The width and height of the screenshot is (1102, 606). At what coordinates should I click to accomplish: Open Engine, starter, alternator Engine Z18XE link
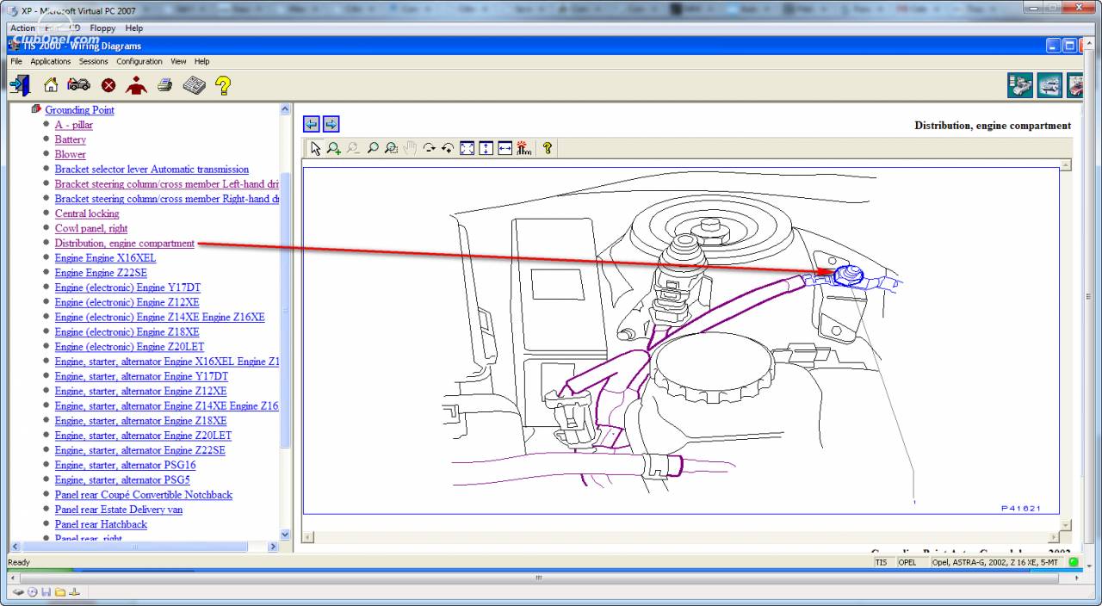click(x=140, y=421)
